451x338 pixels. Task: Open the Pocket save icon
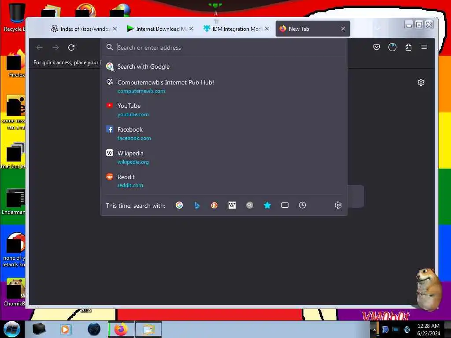click(x=376, y=47)
